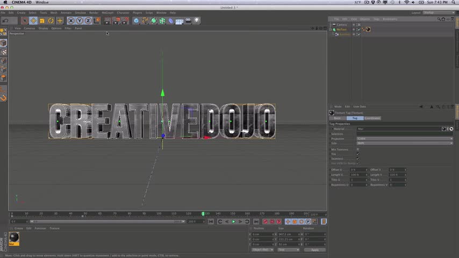The image size is (459, 258).
Task: Open the MoGraph menu
Action: click(107, 13)
